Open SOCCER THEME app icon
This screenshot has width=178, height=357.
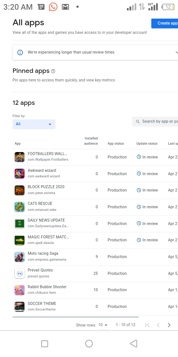[x=20, y=307]
